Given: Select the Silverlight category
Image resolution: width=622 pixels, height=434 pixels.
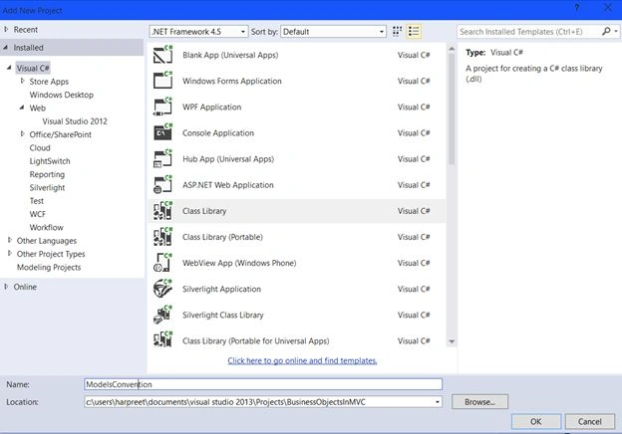Looking at the screenshot, I should click(x=47, y=188).
